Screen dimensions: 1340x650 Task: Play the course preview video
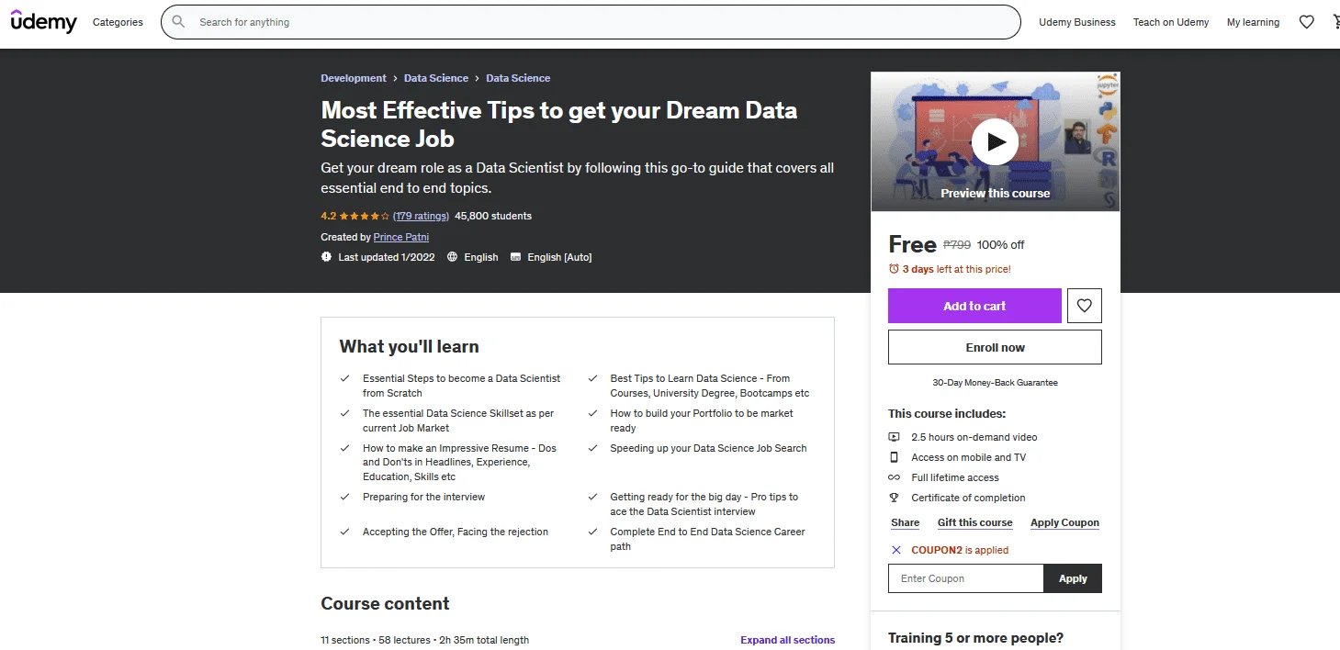click(x=995, y=141)
